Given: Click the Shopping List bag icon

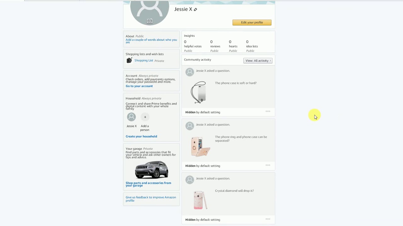Looking at the screenshot, I should [x=129, y=60].
